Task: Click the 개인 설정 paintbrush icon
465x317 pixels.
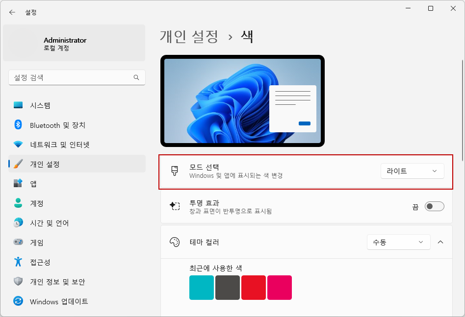Action: pyautogui.click(x=18, y=164)
